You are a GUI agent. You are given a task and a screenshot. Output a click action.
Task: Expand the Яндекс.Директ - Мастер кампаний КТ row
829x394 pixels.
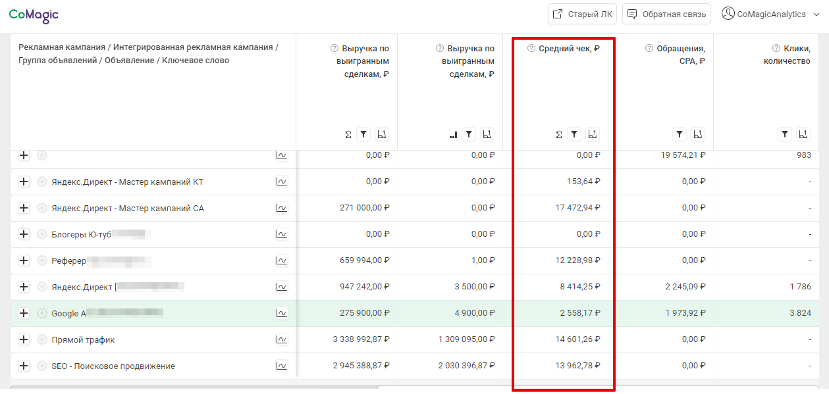pyautogui.click(x=24, y=182)
